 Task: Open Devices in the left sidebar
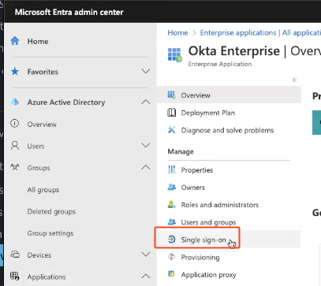[x=39, y=255]
